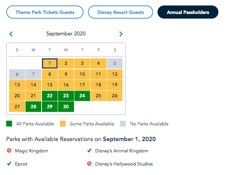This screenshot has height=175, width=241.
Task: Go to next month arrow
Action: [x=121, y=34]
